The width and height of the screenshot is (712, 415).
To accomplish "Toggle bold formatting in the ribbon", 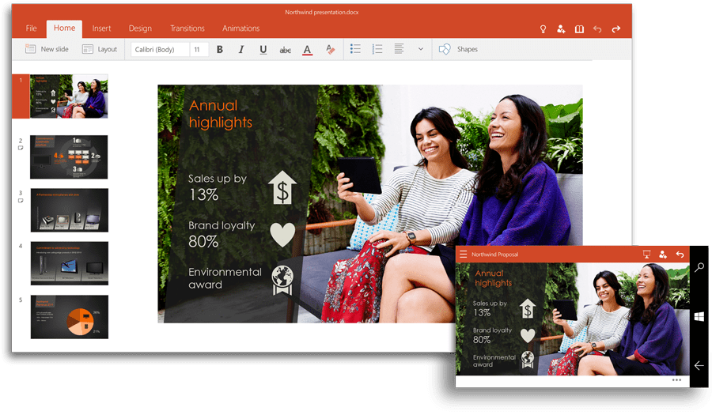I will (x=220, y=50).
